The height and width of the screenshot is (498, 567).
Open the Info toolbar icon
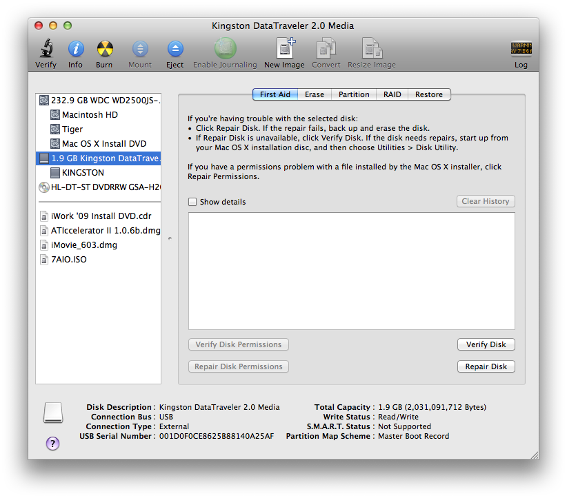click(76, 49)
